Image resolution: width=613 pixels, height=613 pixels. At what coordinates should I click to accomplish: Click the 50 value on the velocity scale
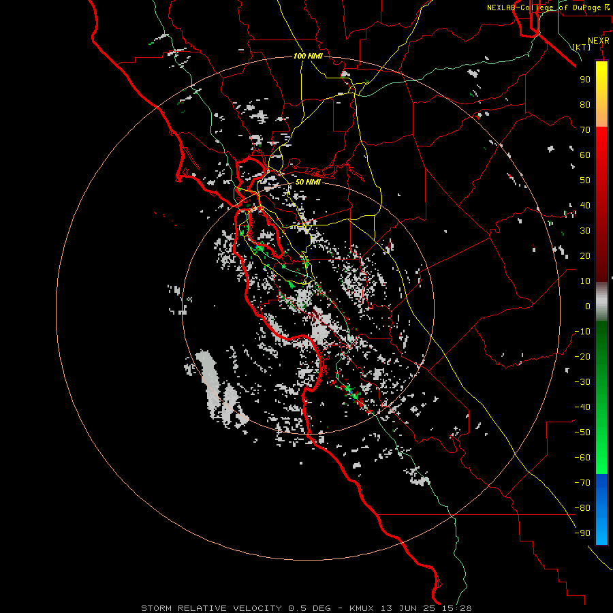point(585,180)
